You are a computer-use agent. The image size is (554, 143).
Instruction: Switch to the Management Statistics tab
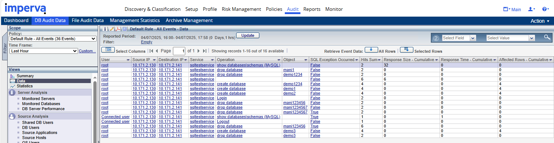(135, 21)
